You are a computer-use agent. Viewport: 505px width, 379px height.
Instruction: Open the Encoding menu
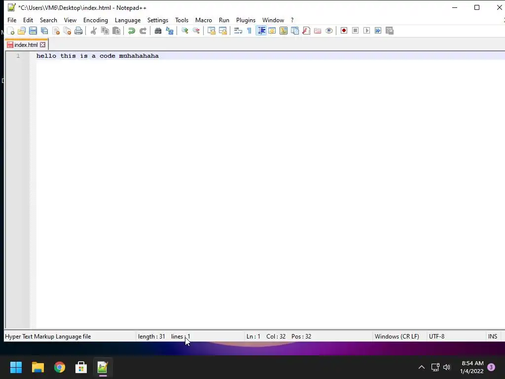[x=96, y=20]
